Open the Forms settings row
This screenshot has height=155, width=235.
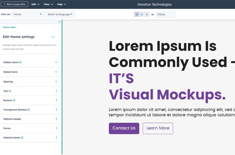pos(31,128)
